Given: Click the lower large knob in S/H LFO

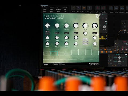Looking at the screenshot, I should [x=119, y=61].
